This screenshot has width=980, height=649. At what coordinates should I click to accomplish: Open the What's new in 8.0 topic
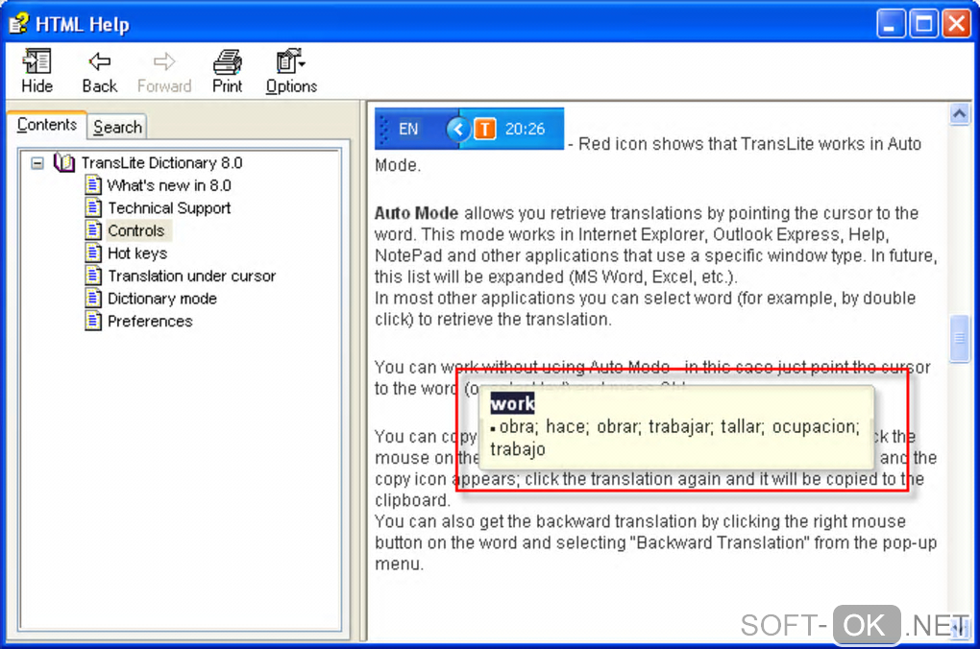169,185
